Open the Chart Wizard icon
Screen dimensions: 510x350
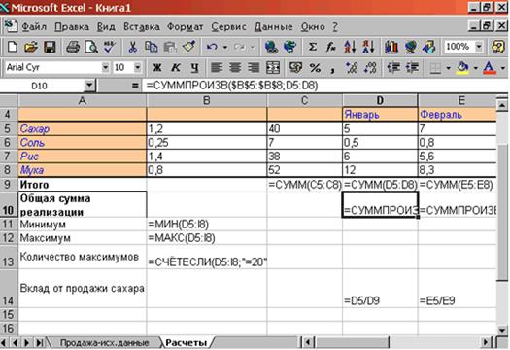tap(391, 48)
